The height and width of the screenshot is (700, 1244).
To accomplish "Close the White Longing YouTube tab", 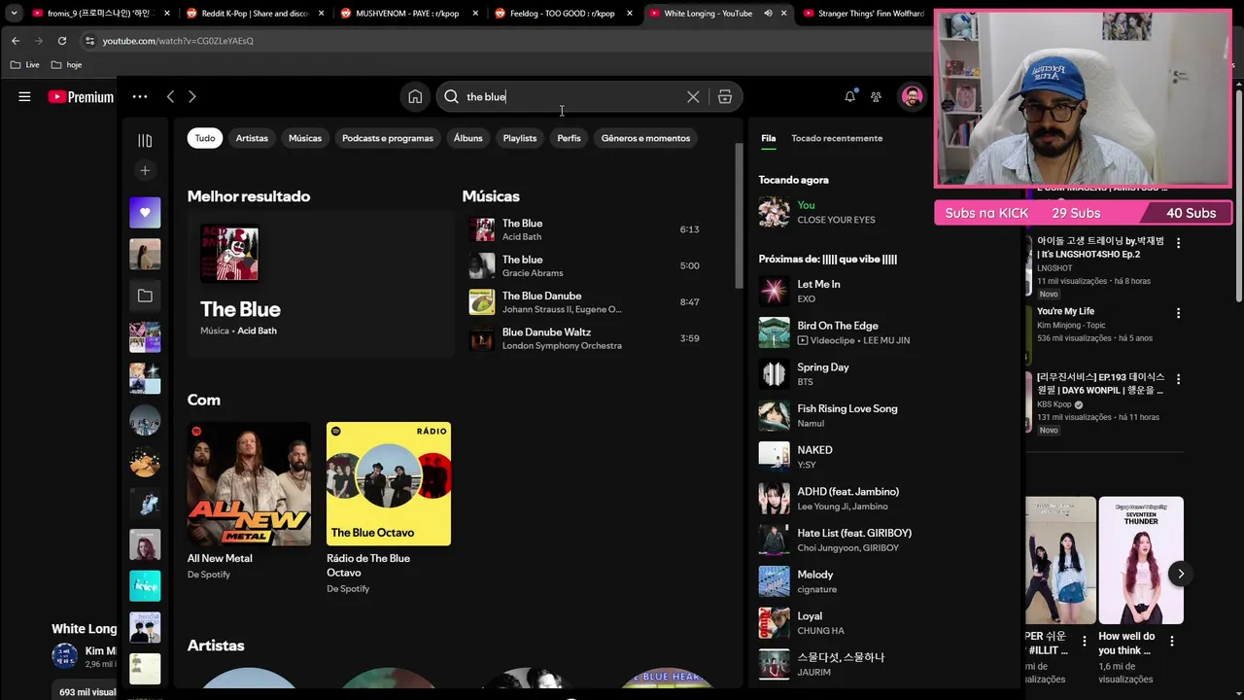I will [784, 14].
